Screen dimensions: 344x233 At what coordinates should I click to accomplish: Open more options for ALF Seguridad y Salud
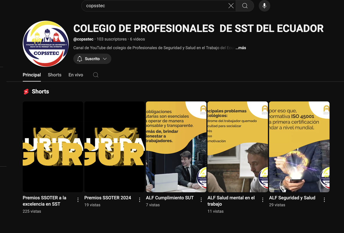[324, 200]
